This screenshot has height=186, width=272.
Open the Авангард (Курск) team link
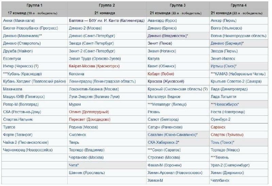pos(163,20)
